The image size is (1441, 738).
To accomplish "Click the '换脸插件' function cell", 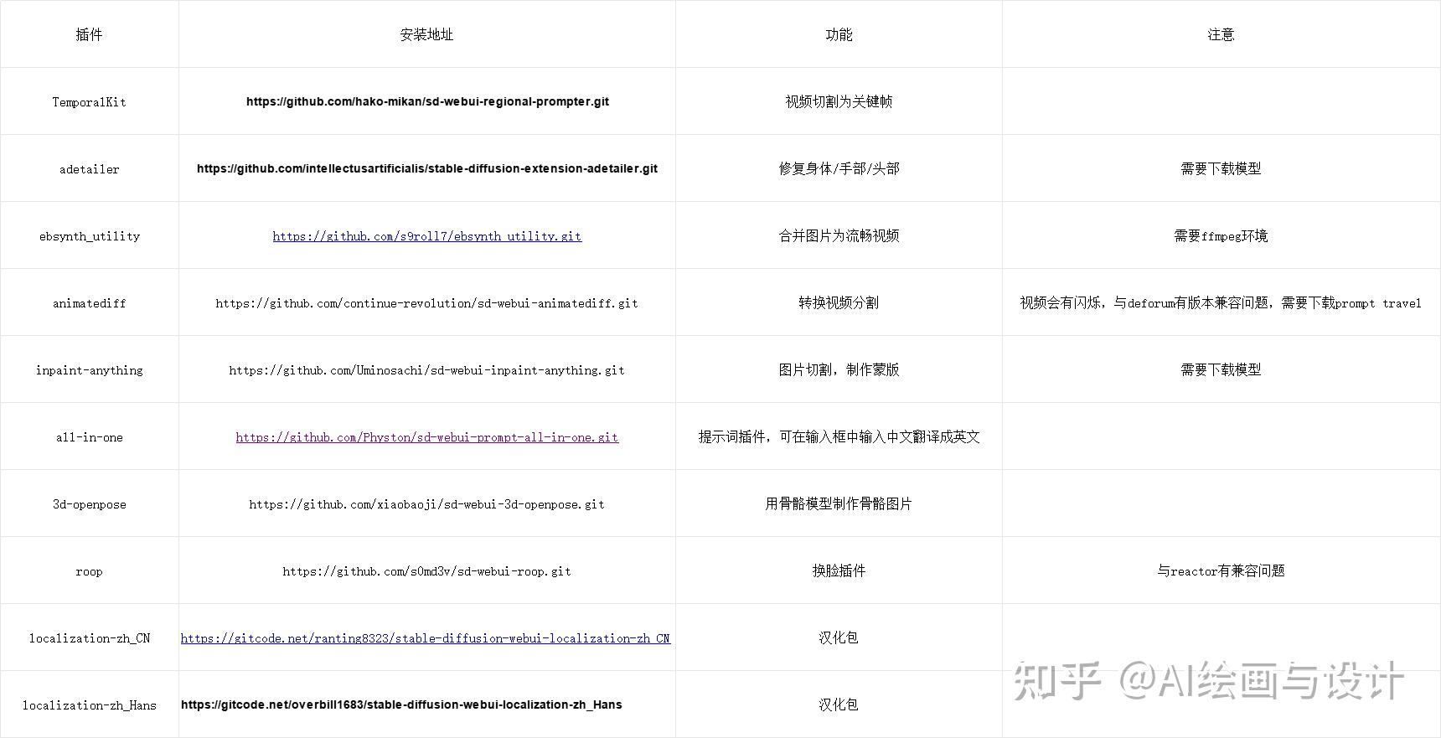I will coord(839,570).
